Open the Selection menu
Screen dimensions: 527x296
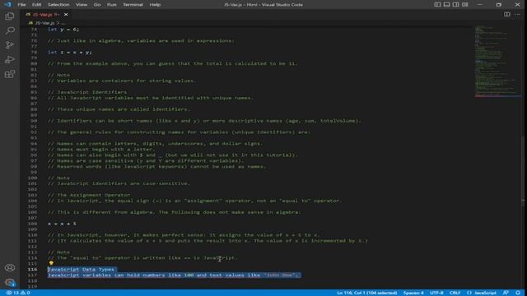click(58, 4)
